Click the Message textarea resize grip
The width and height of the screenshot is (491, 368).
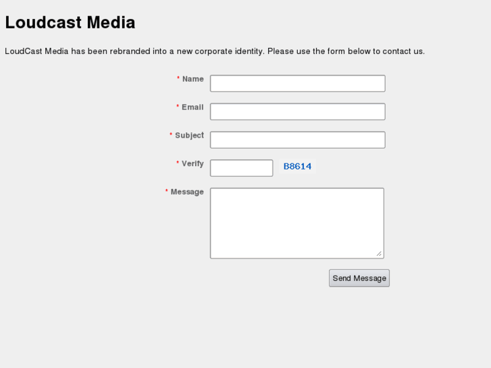click(x=379, y=254)
